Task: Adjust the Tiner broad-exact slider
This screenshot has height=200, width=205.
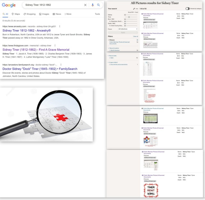Action: coord(129,17)
